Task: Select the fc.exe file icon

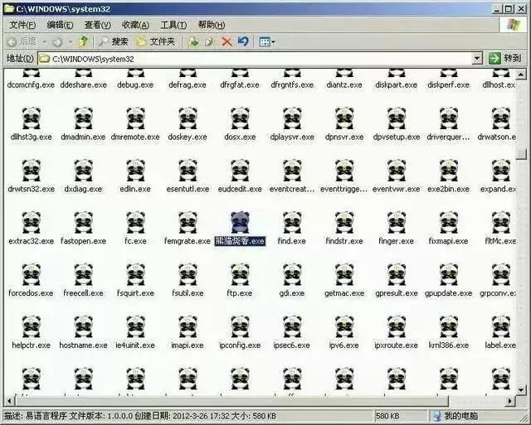Action: [135, 222]
